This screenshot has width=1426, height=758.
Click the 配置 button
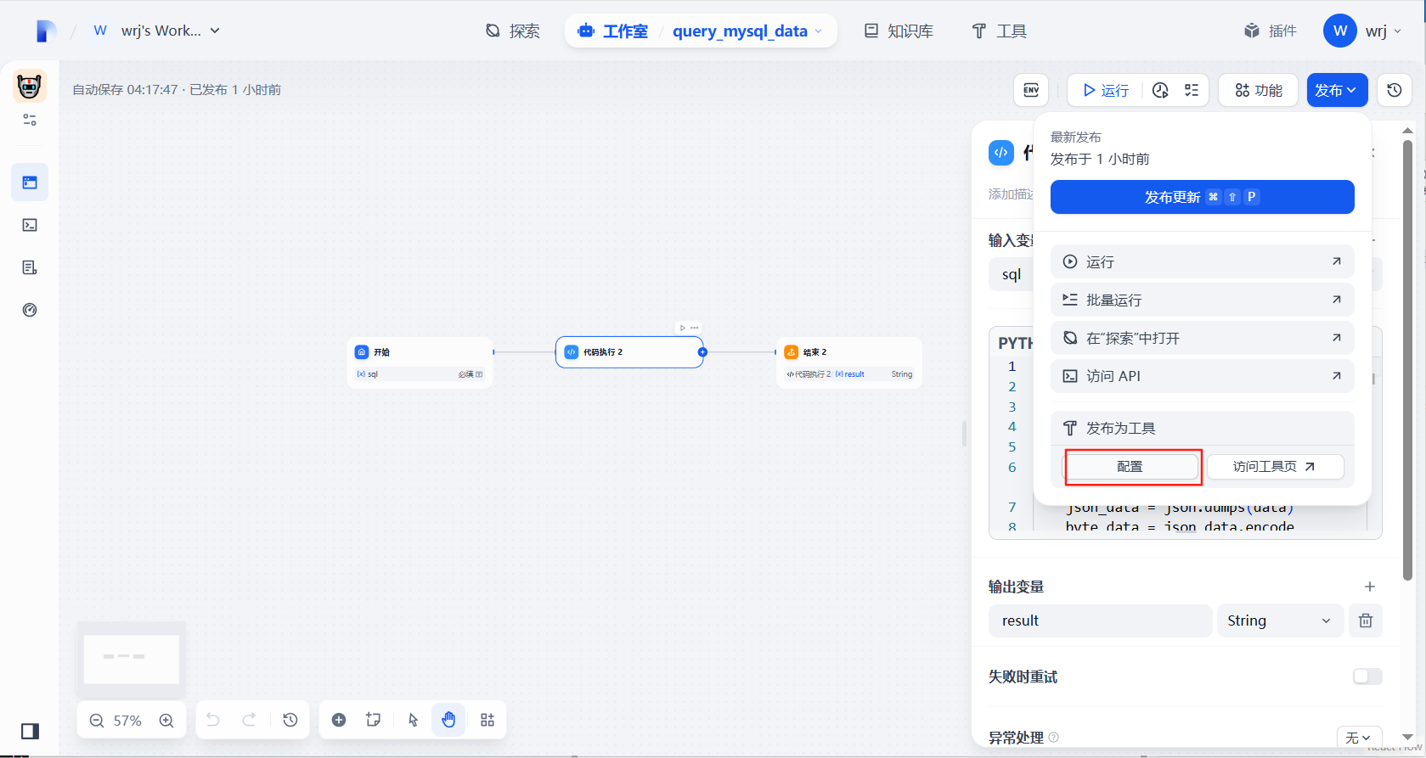pos(1131,467)
